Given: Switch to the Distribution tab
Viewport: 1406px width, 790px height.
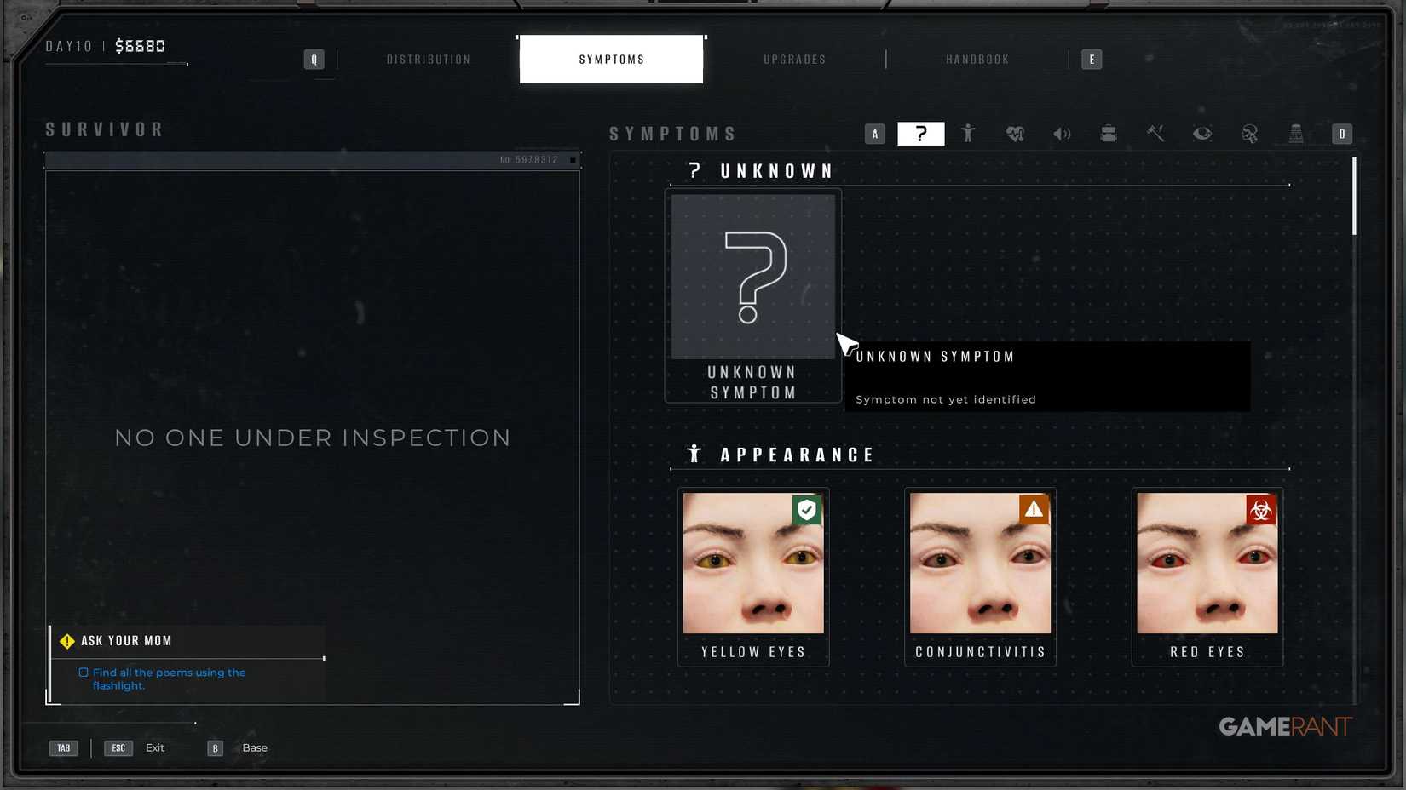Looking at the screenshot, I should point(429,60).
